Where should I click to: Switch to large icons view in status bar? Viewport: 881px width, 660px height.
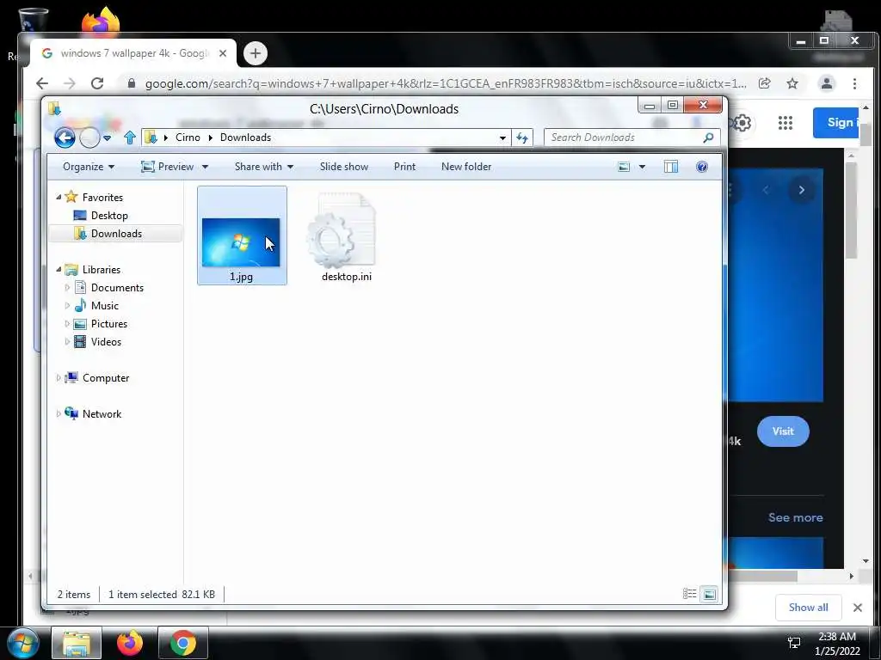710,594
